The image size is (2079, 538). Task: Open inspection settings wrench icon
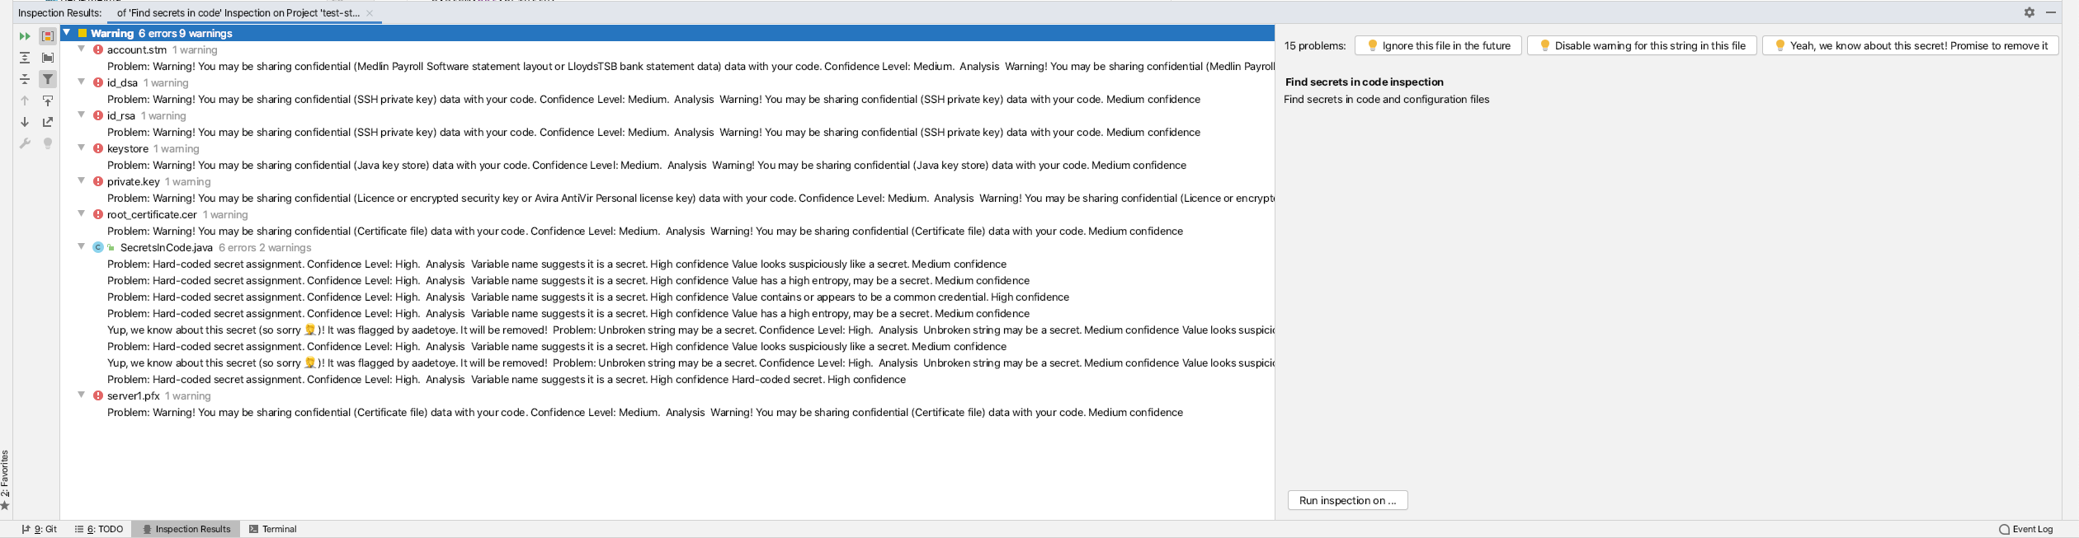(25, 143)
